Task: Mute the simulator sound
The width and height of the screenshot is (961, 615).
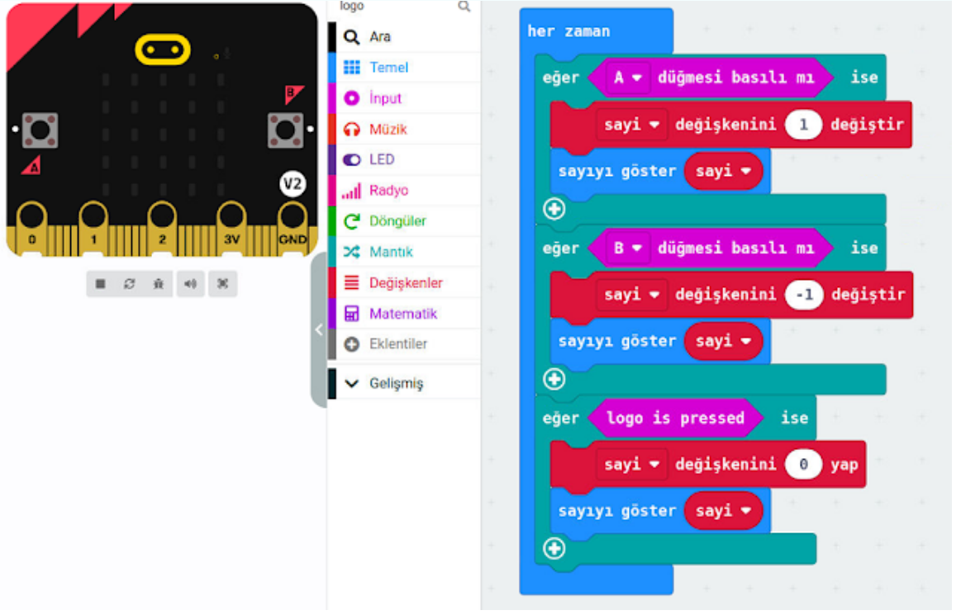Action: (x=191, y=284)
